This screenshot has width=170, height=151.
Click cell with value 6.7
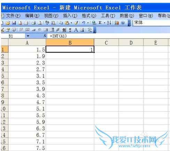pyautogui.click(x=27, y=135)
